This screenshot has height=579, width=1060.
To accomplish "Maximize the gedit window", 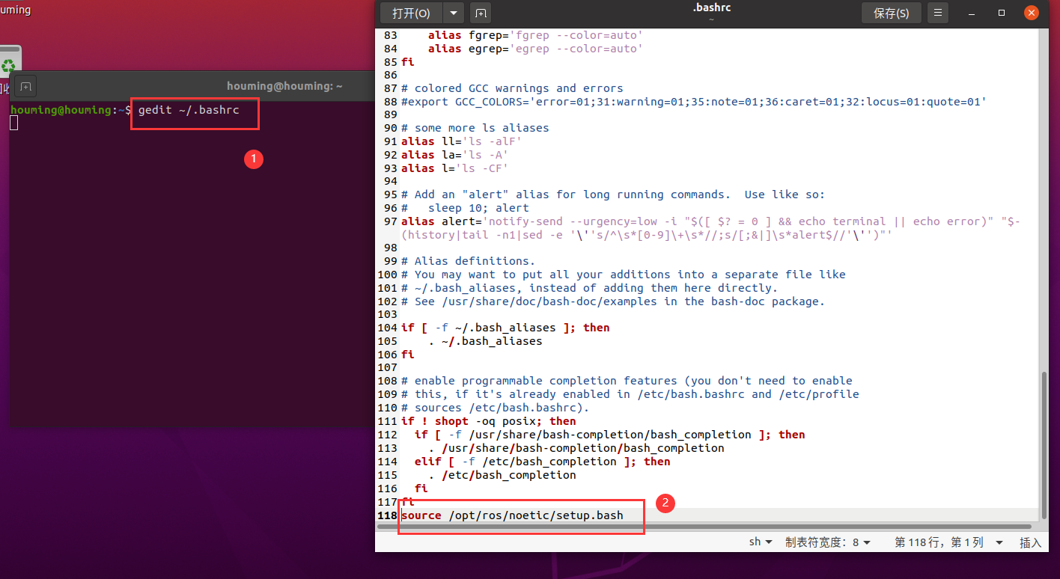I will (1002, 13).
